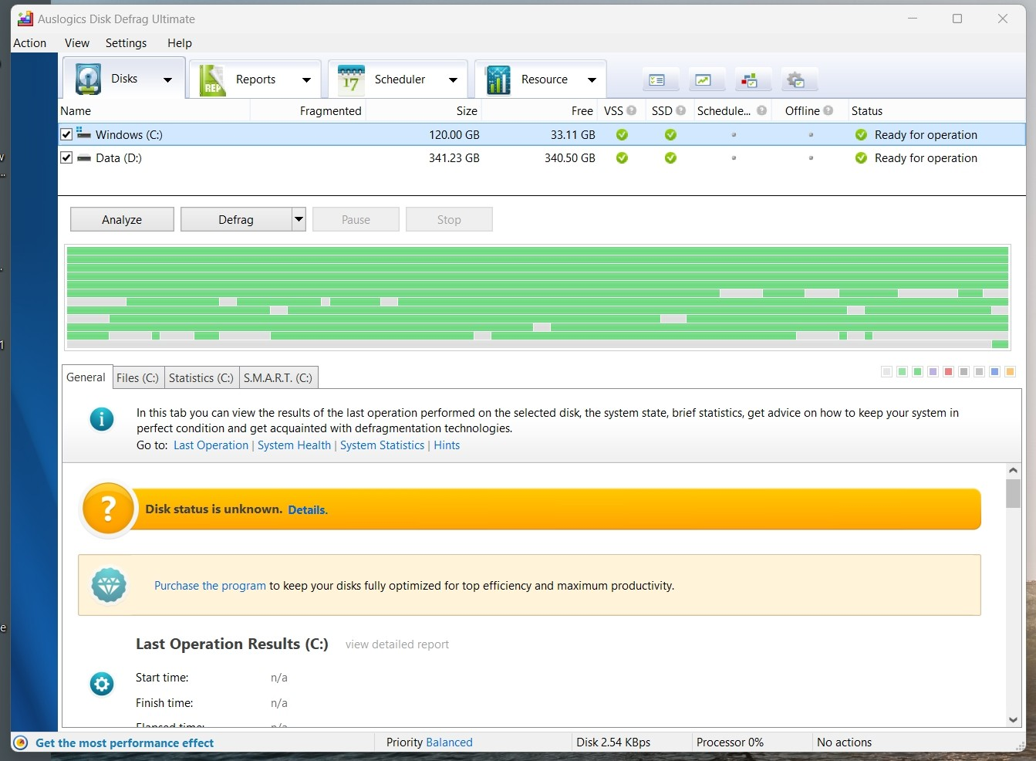This screenshot has width=1036, height=761.
Task: Follow the System Health link
Action: 294,445
